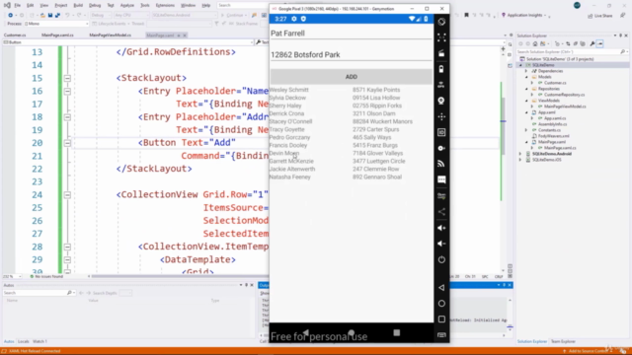
Task: Collapse the DataTemplate fold at line 29
Action: 67,259
